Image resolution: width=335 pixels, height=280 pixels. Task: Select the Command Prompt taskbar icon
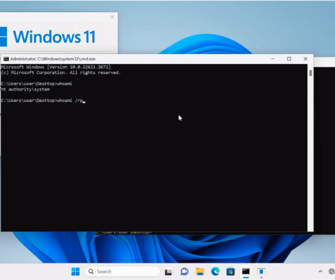[x=246, y=271]
